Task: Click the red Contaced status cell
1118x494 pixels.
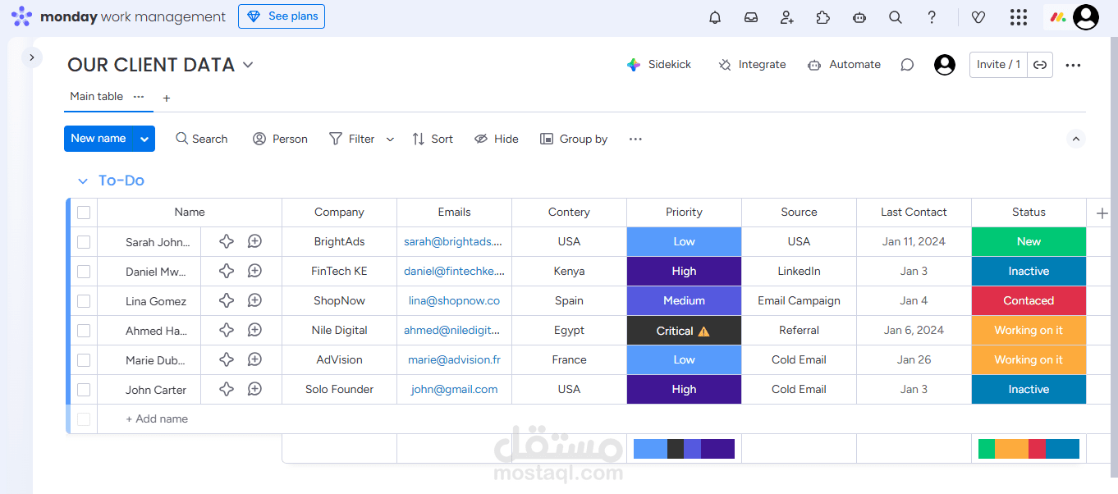Action: (1029, 301)
